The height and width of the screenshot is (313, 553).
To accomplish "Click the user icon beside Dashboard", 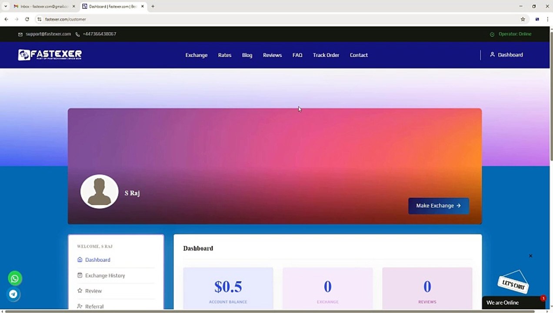I will tap(492, 55).
